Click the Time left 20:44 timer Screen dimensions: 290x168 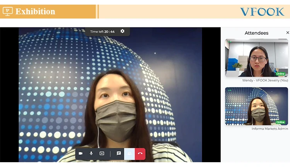[102, 32]
